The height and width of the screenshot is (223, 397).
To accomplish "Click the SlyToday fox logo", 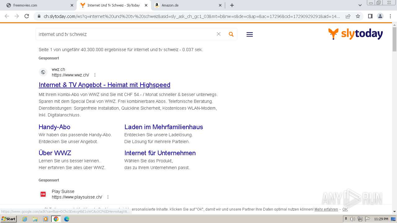I will coord(355,34).
